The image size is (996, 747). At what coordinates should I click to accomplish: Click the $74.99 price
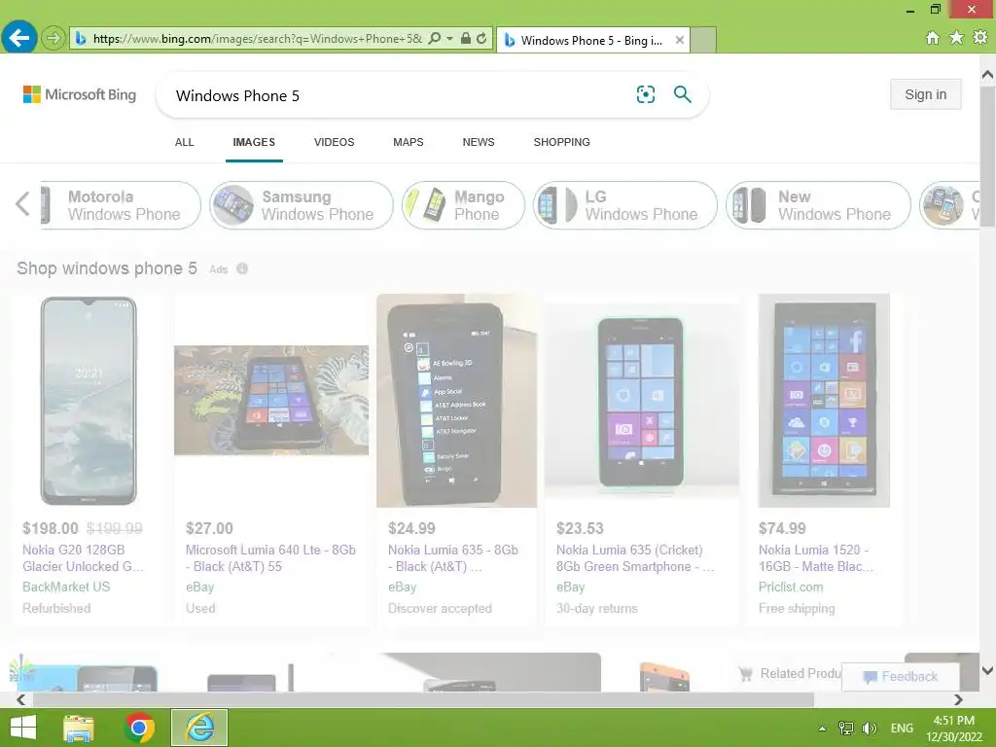click(x=782, y=528)
